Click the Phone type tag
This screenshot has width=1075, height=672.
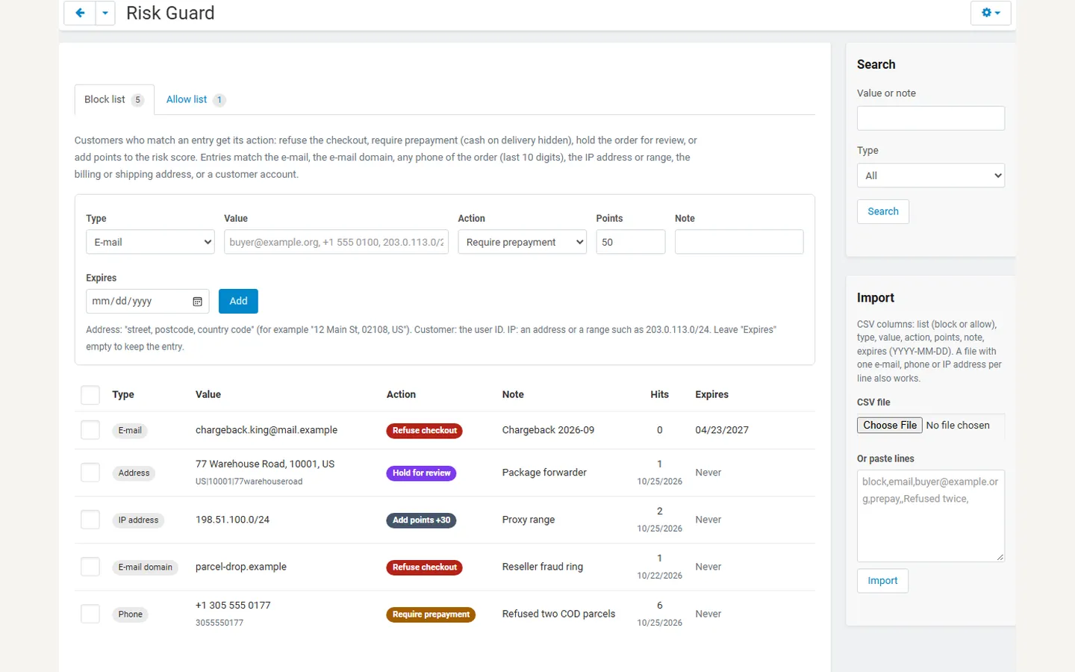[130, 615]
